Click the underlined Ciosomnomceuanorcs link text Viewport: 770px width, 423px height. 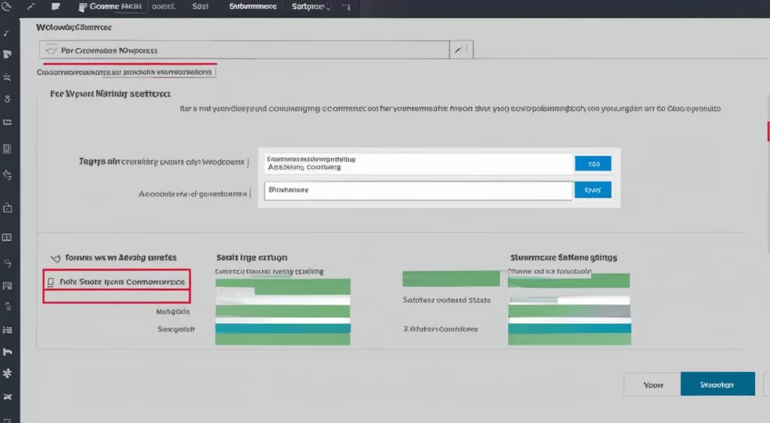coord(124,72)
